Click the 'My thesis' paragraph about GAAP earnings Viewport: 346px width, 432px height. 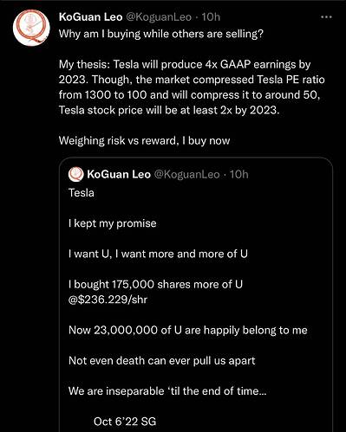192,87
